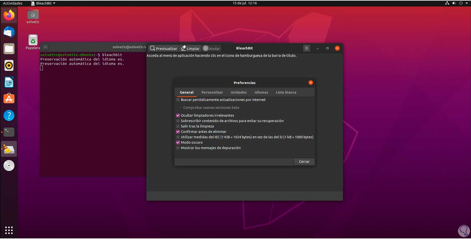Disable Modo oscuro checkbox

[178, 143]
